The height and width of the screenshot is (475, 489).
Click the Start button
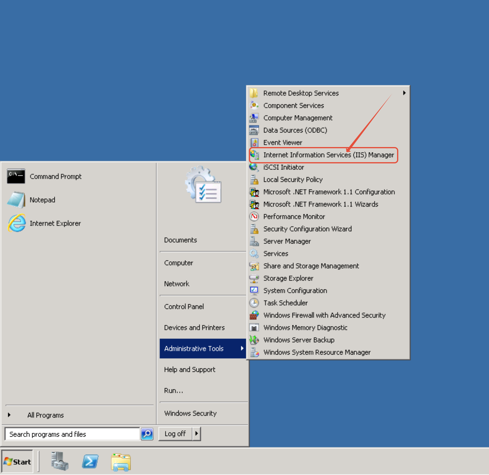pyautogui.click(x=18, y=462)
